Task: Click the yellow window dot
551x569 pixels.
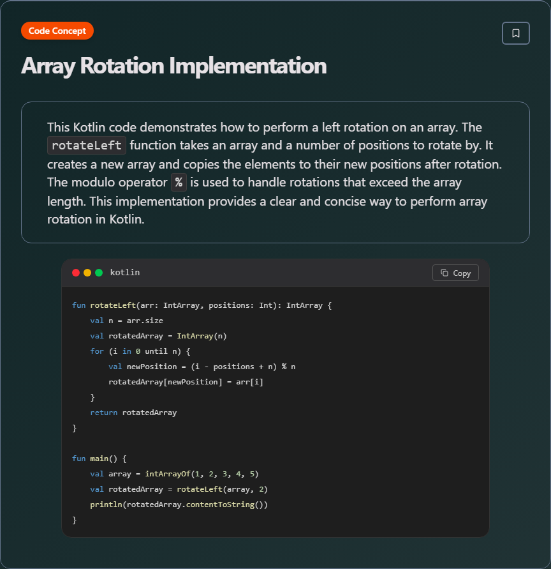Action: (x=87, y=273)
